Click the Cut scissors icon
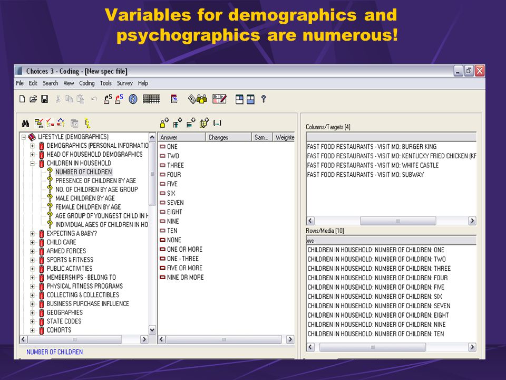 [x=58, y=99]
